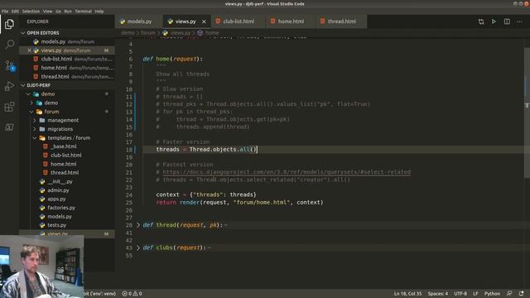This screenshot has width=530, height=298.
Task: Select language mode Python in status bar
Action: (492, 294)
